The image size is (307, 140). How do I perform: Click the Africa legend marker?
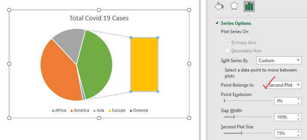(53, 111)
